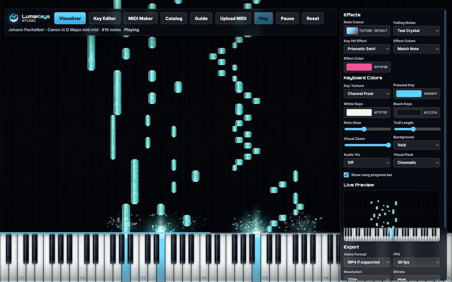Viewport: 452px width, 282px height.
Task: Open the MIDI Maker tab
Action: click(x=140, y=18)
